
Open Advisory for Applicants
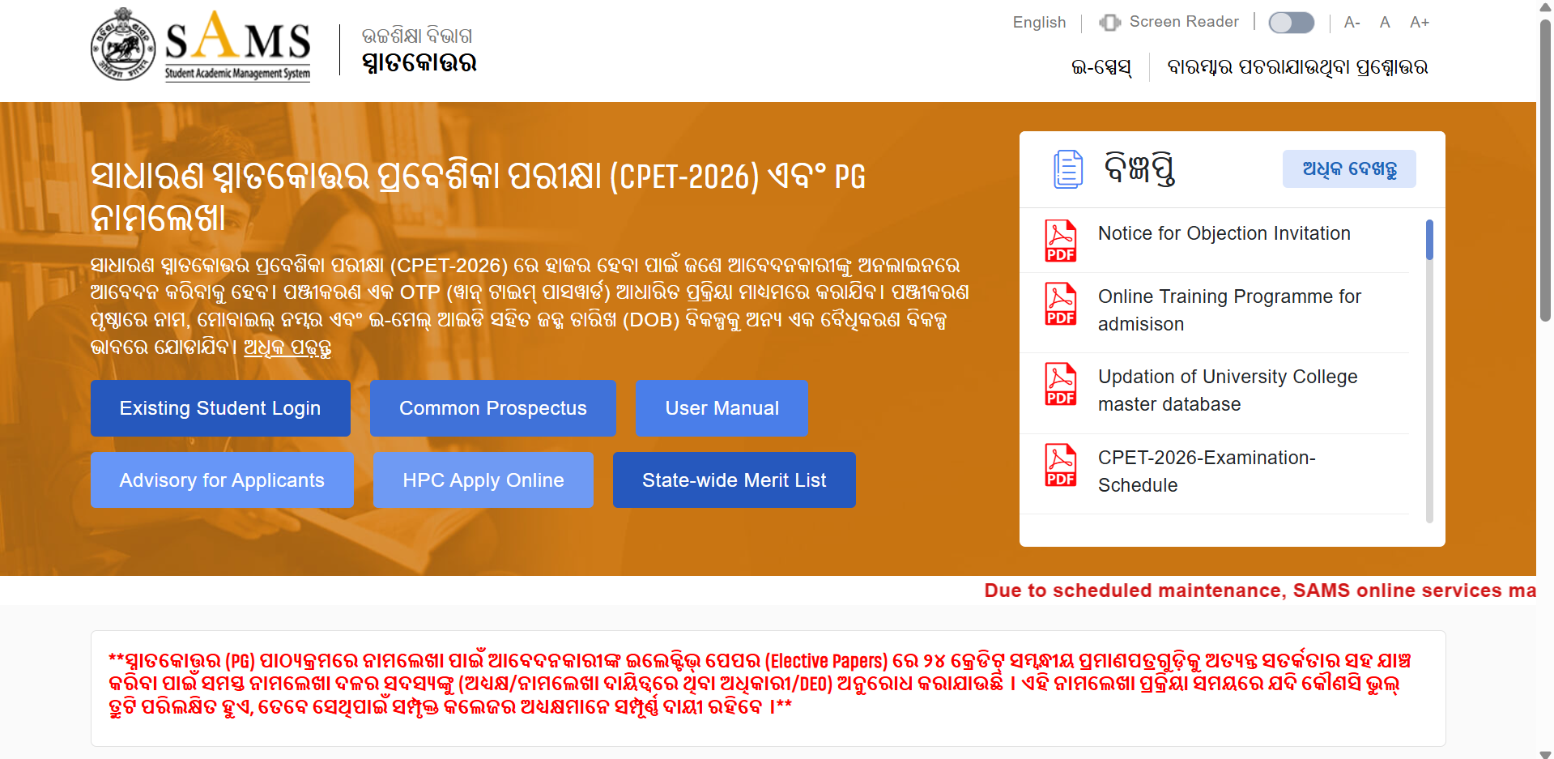click(x=222, y=480)
